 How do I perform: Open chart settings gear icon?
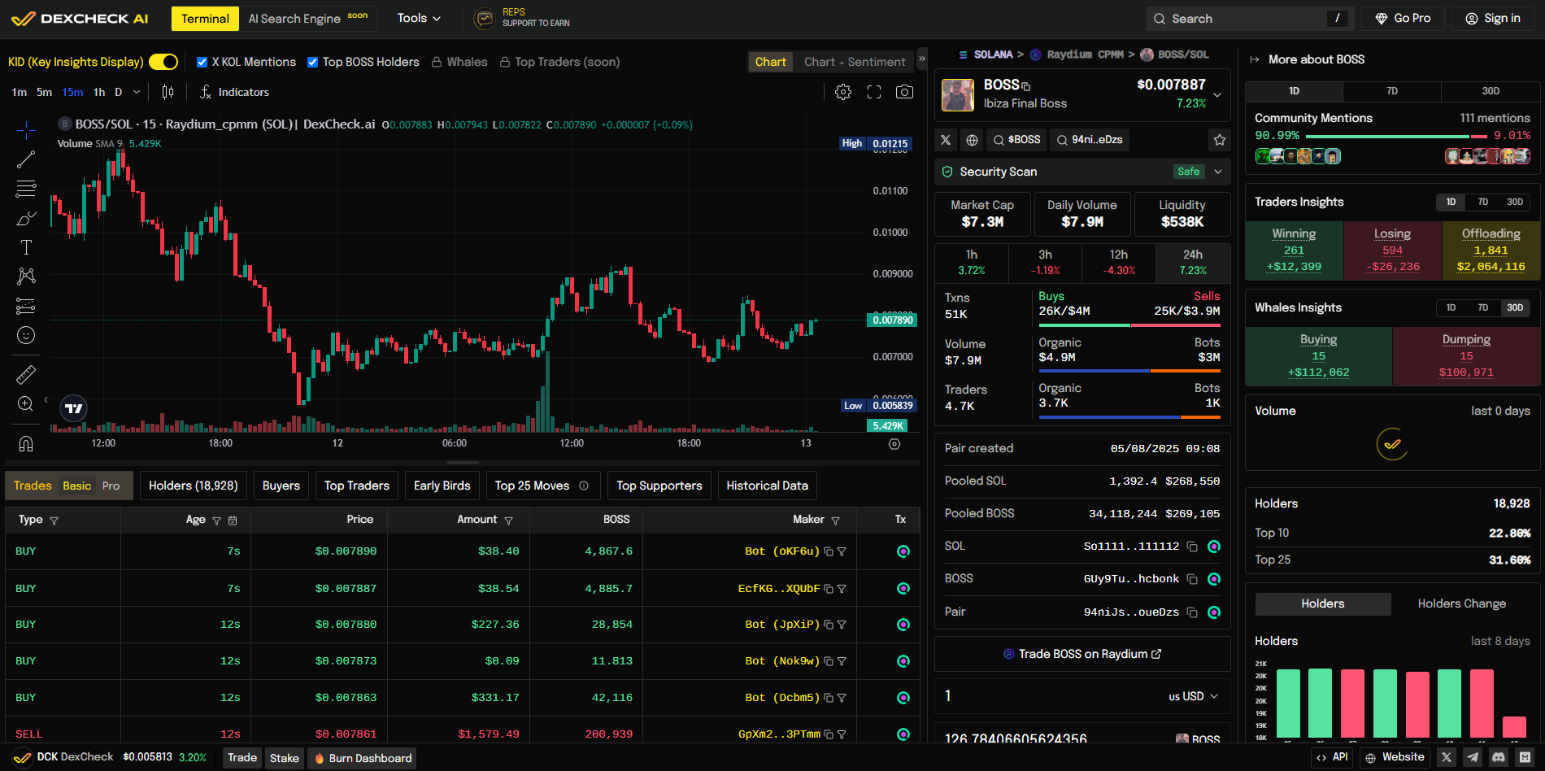pyautogui.click(x=843, y=92)
